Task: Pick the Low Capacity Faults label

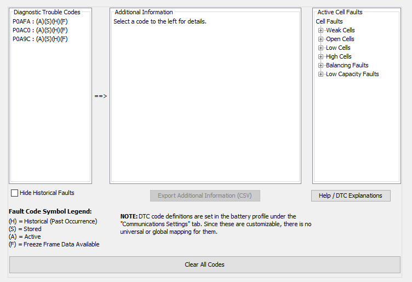Action: click(352, 74)
